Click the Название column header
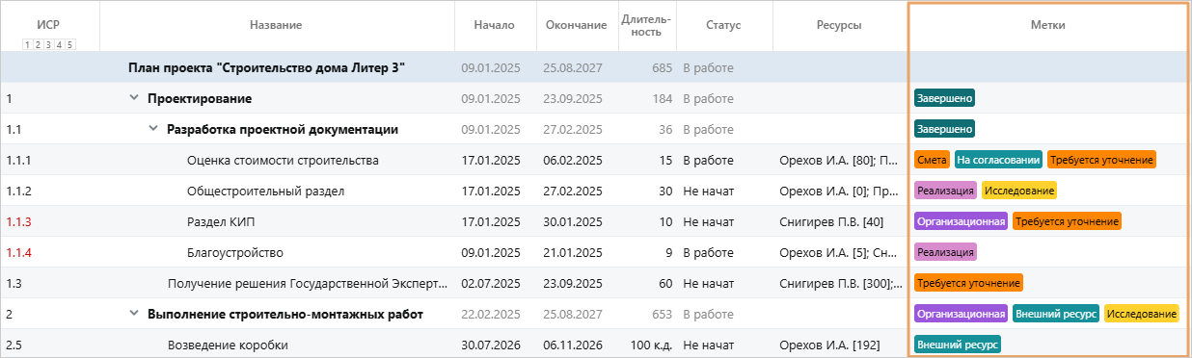Screen dimensions: 1192x358 click(276, 25)
